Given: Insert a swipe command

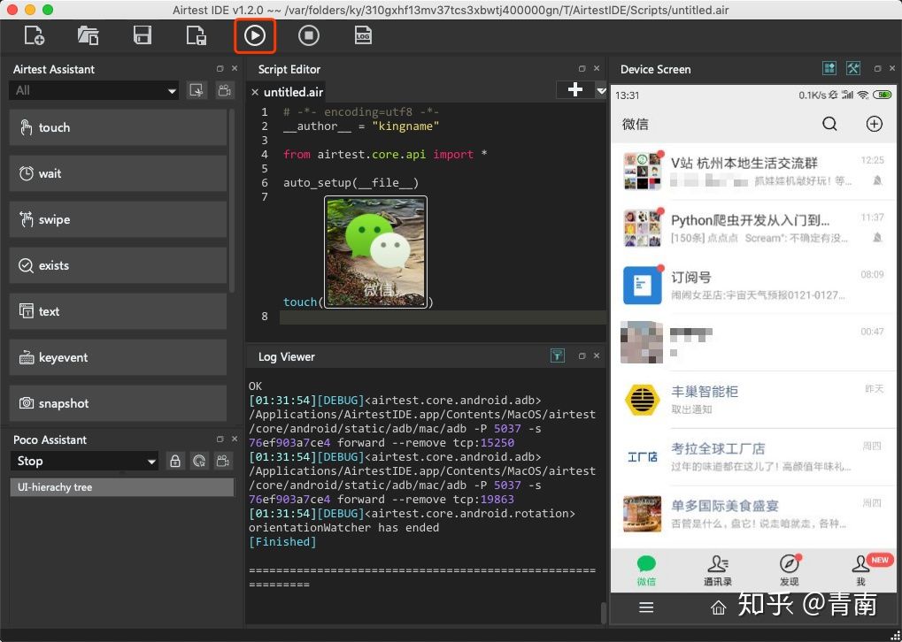Looking at the screenshot, I should (118, 219).
